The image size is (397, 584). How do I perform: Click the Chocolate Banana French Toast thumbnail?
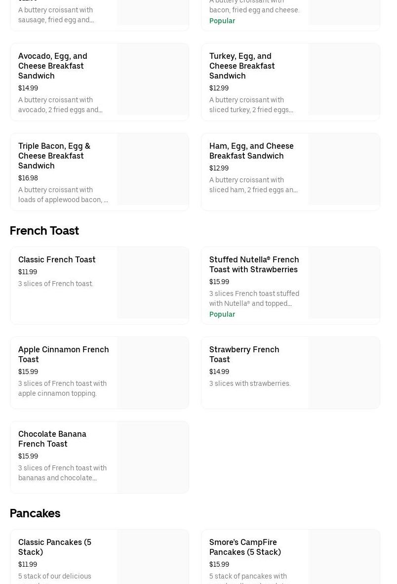point(153,457)
